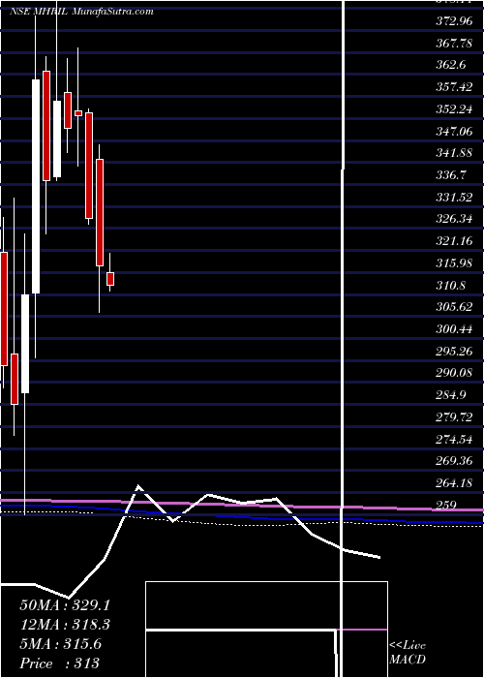Click the 264.18 price axis label
Image resolution: width=484 pixels, height=678 pixels.
tap(454, 483)
